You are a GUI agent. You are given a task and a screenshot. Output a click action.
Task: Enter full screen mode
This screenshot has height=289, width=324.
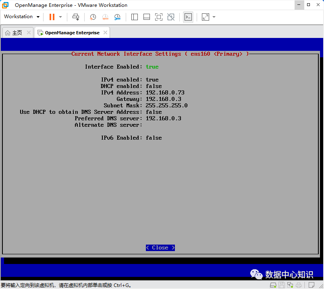click(x=159, y=17)
